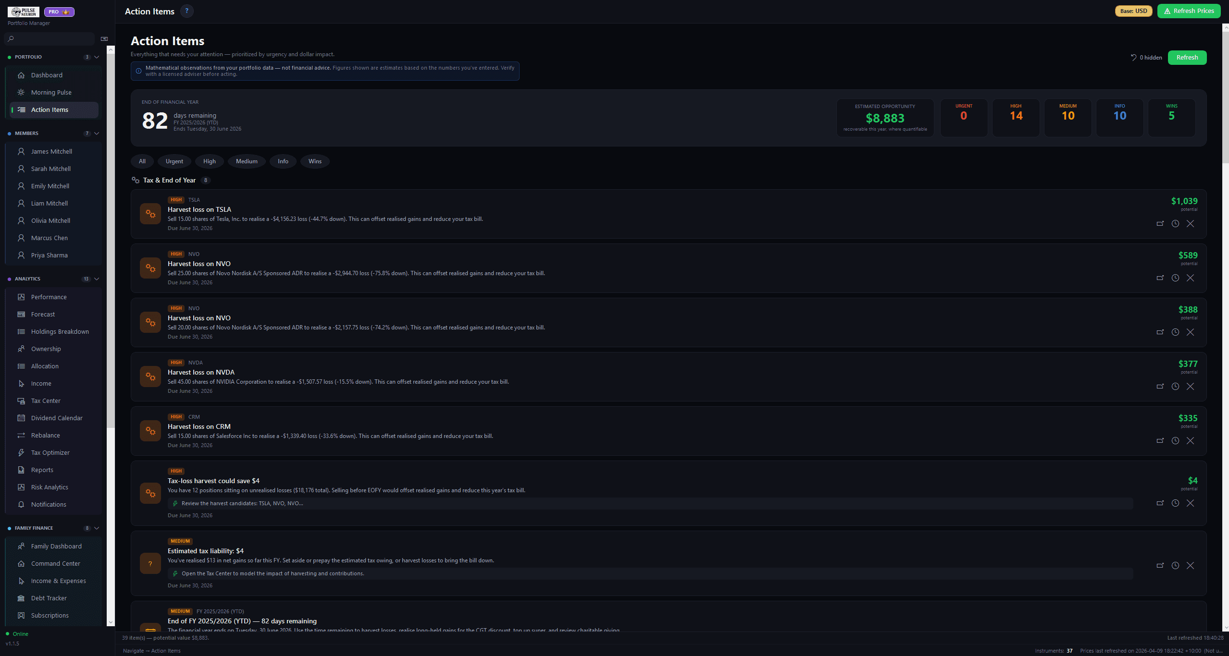Viewport: 1229px width, 656px height.
Task: Click the green Refresh button
Action: click(x=1187, y=57)
